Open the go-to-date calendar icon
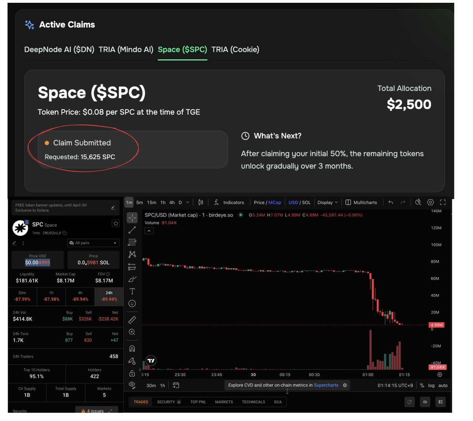Viewport: 473px width, 421px height. click(176, 385)
